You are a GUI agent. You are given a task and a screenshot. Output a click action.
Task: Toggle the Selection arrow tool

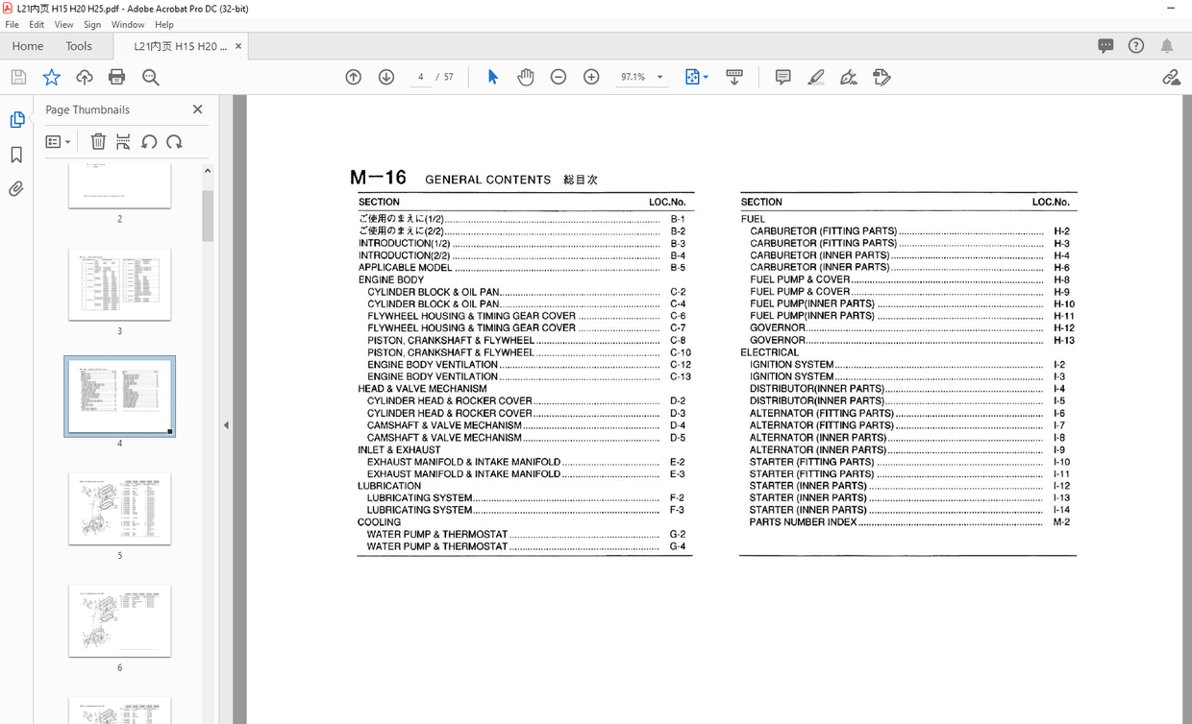[492, 77]
